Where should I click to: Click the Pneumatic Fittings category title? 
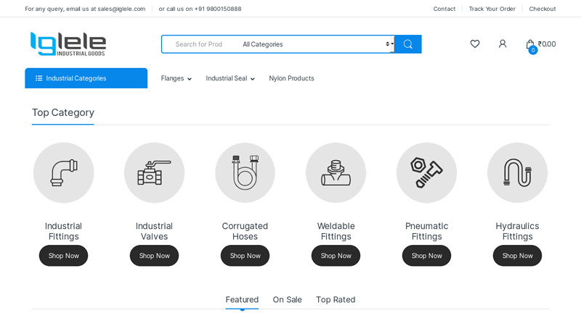click(426, 231)
